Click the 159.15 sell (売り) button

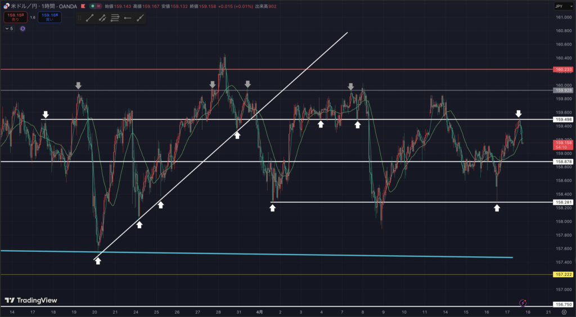click(x=15, y=17)
